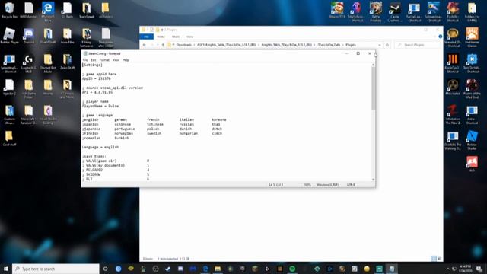Open the Notepad Format menu
This screenshot has height=274, width=487.
pyautogui.click(x=104, y=60)
